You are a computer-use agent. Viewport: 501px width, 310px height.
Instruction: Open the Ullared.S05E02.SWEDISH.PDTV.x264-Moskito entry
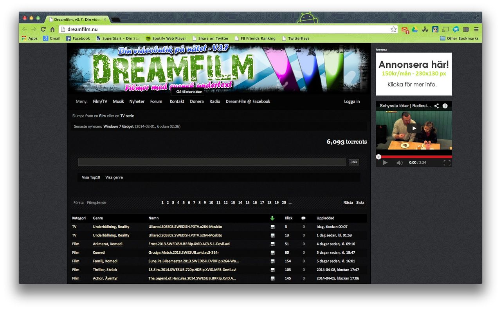click(185, 235)
